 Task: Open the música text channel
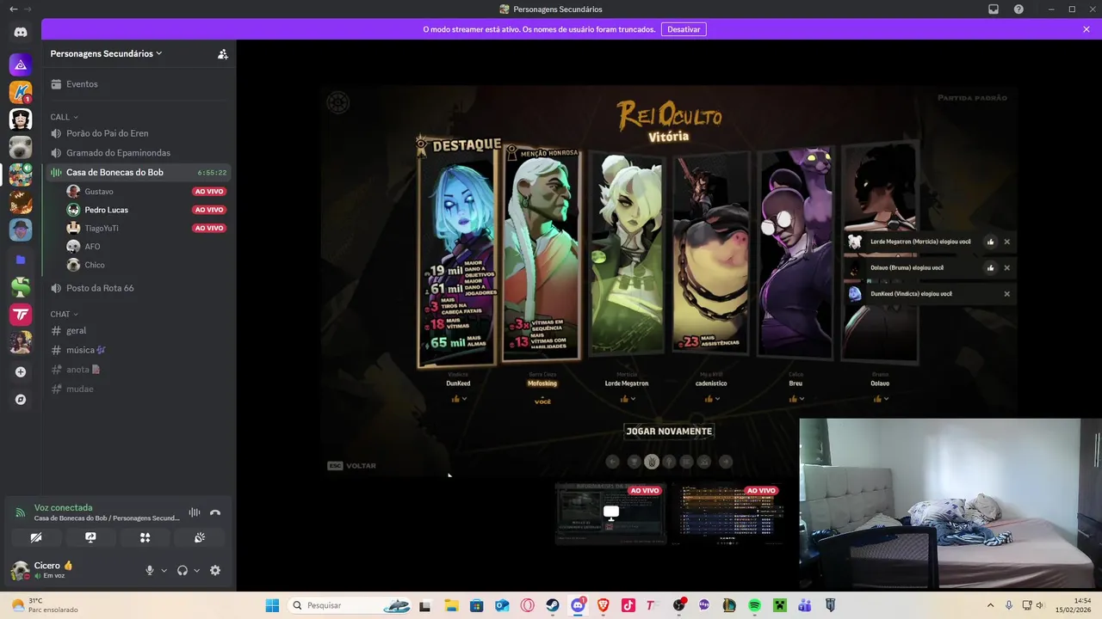[139, 350]
